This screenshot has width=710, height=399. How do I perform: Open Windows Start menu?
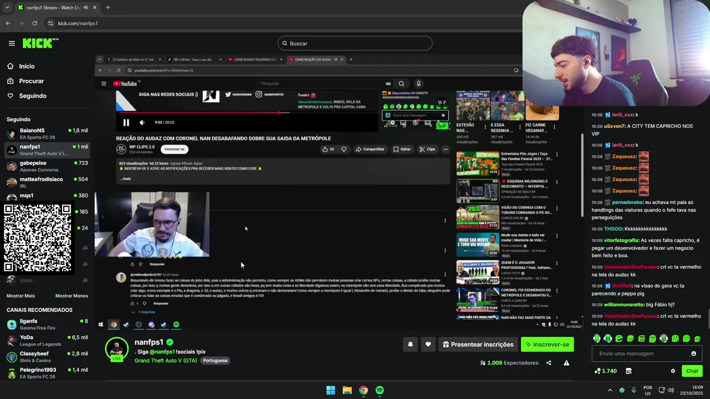coord(331,390)
